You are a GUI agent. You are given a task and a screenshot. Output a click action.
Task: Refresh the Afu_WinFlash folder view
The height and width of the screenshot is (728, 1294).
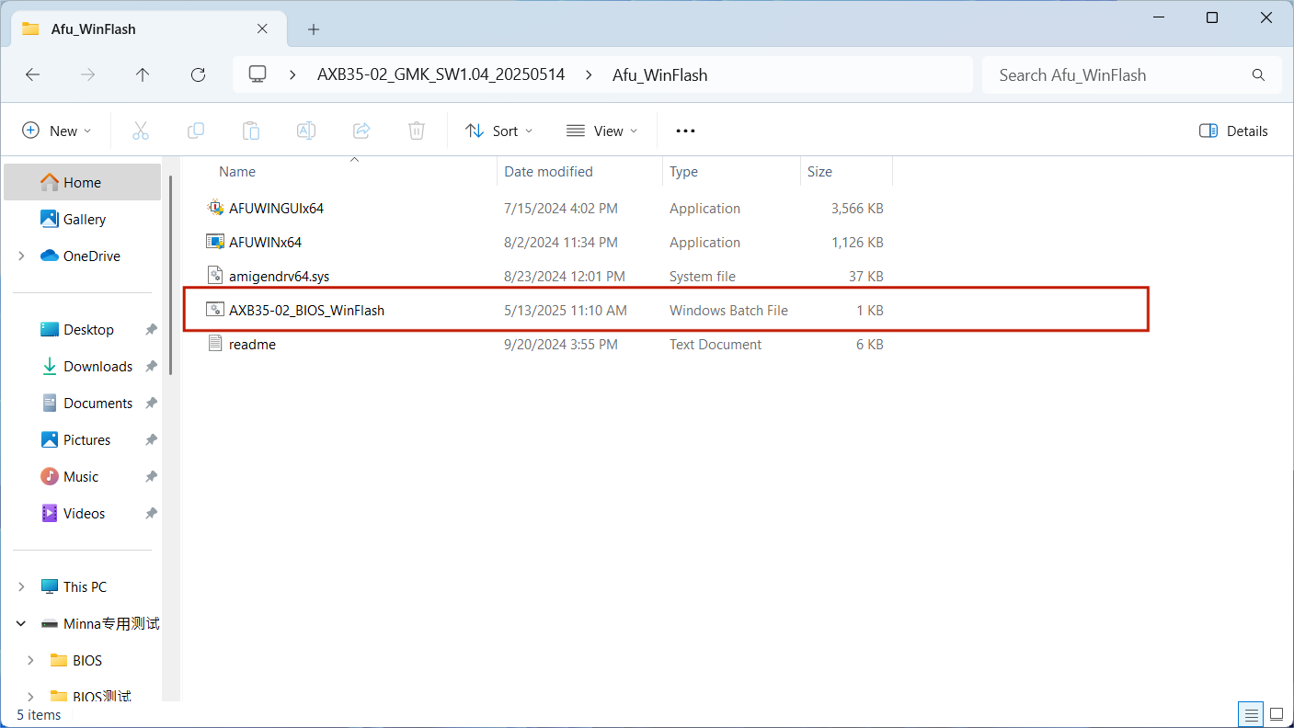[198, 75]
